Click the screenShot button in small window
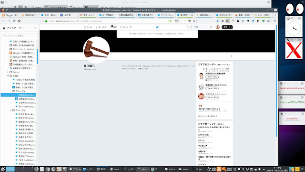 [292, 118]
